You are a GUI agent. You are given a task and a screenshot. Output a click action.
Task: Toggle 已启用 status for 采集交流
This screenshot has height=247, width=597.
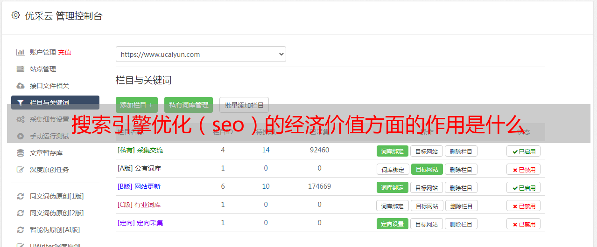pos(524,151)
